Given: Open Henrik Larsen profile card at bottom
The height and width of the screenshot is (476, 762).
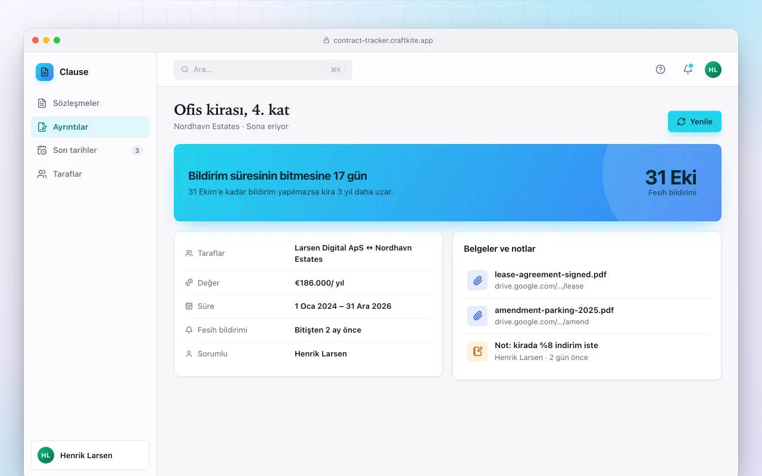Looking at the screenshot, I should [90, 455].
